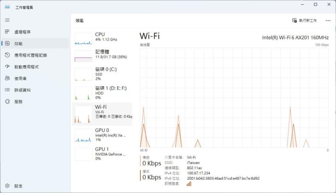This screenshot has height=193, width=336.
Task: Click the 效能 page header title
Action: 79,21
